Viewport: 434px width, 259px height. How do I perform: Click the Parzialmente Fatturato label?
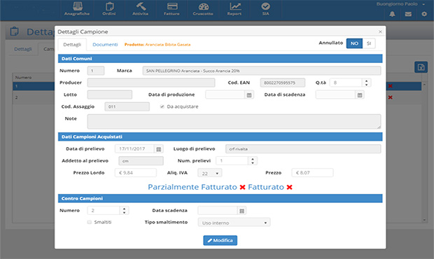192,187
